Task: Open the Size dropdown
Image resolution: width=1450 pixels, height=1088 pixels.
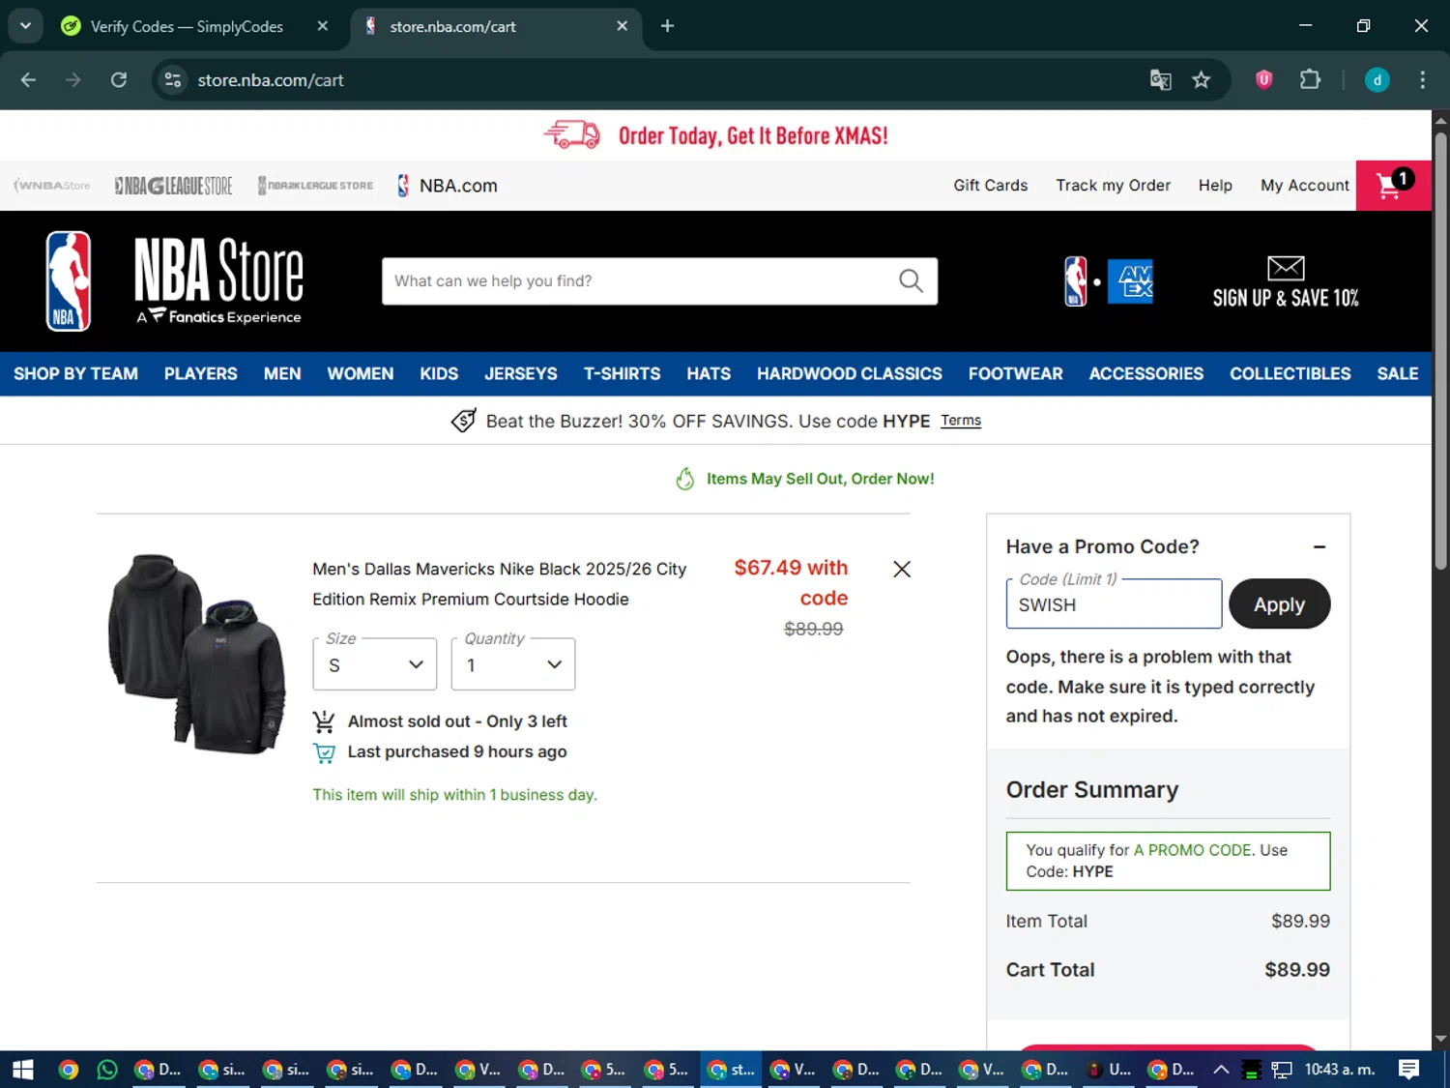Action: [x=375, y=664]
